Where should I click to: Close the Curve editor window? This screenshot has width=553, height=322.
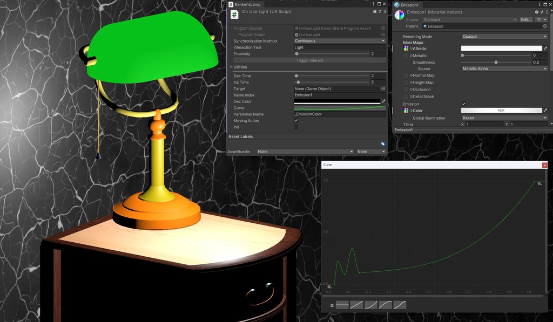pos(544,165)
